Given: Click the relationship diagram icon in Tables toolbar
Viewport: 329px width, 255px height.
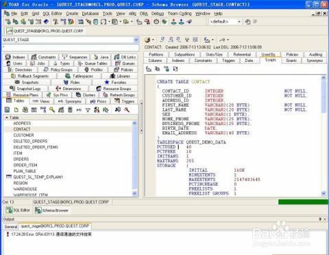Looking at the screenshot, I should pyautogui.click(x=43, y=110).
